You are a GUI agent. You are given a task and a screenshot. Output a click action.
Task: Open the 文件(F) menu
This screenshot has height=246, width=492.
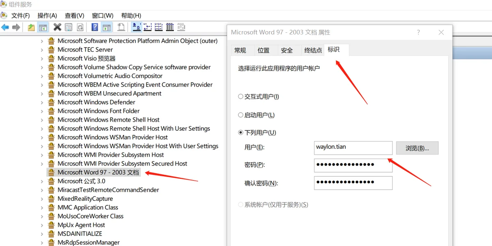coord(20,16)
